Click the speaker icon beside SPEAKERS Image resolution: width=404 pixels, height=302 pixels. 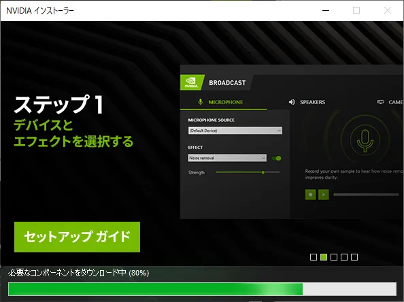pyautogui.click(x=292, y=102)
